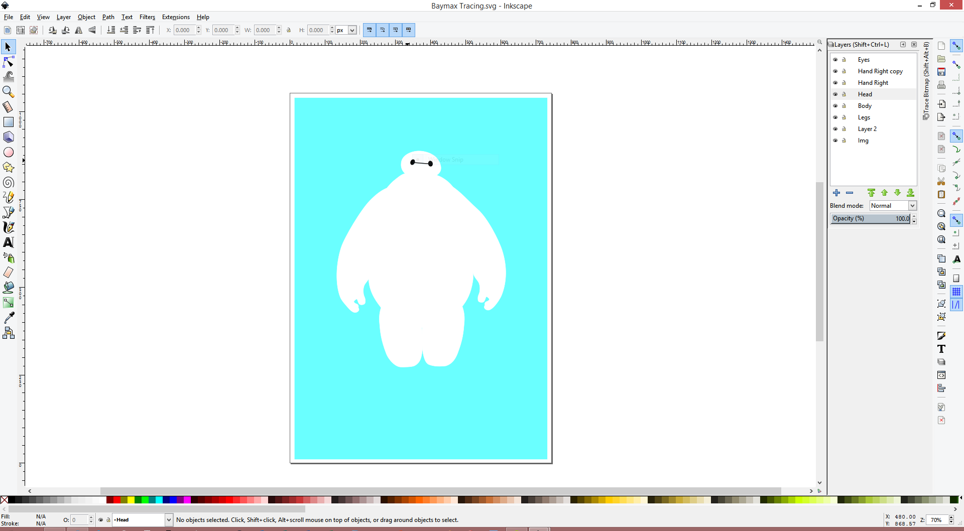
Task: Open the Path menu
Action: pos(108,17)
